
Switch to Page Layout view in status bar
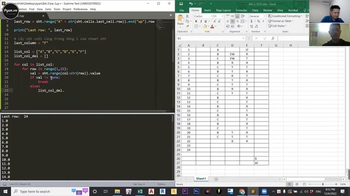coord(296,184)
